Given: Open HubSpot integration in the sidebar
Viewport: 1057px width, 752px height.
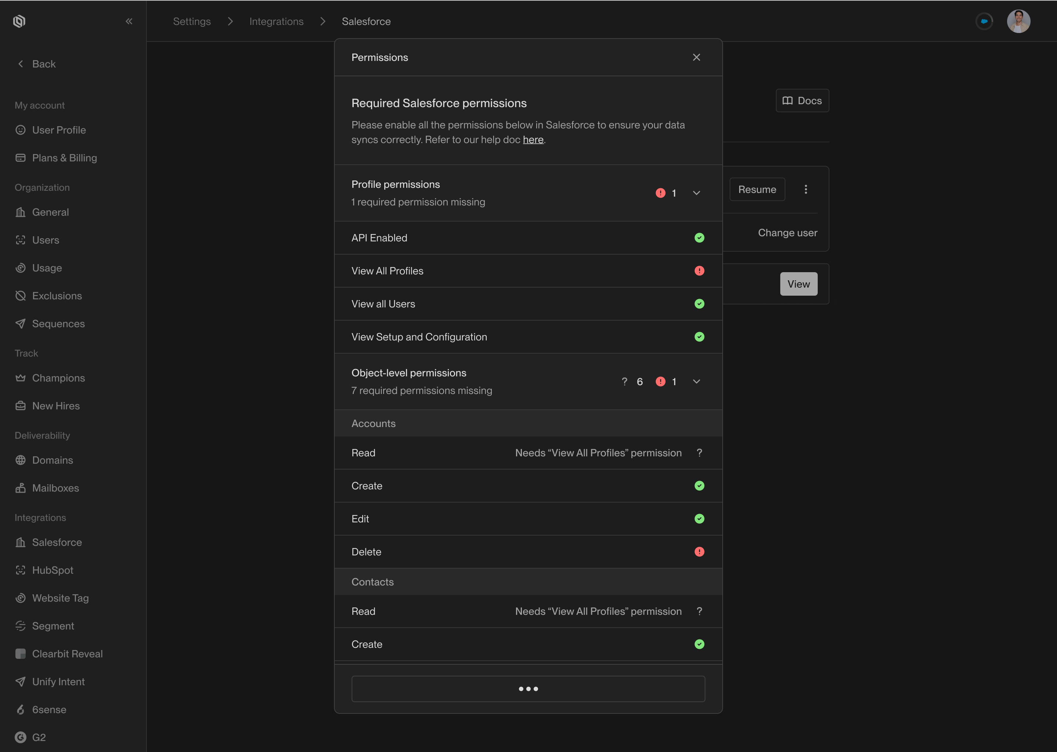Looking at the screenshot, I should 52,570.
